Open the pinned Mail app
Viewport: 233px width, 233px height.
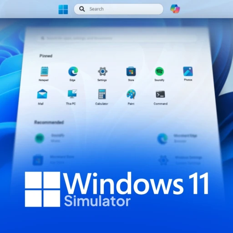click(x=42, y=97)
